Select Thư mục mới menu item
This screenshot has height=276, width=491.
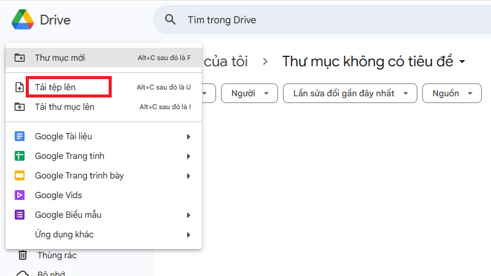coord(60,58)
